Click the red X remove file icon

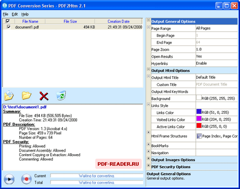pyautogui.click(x=44, y=96)
